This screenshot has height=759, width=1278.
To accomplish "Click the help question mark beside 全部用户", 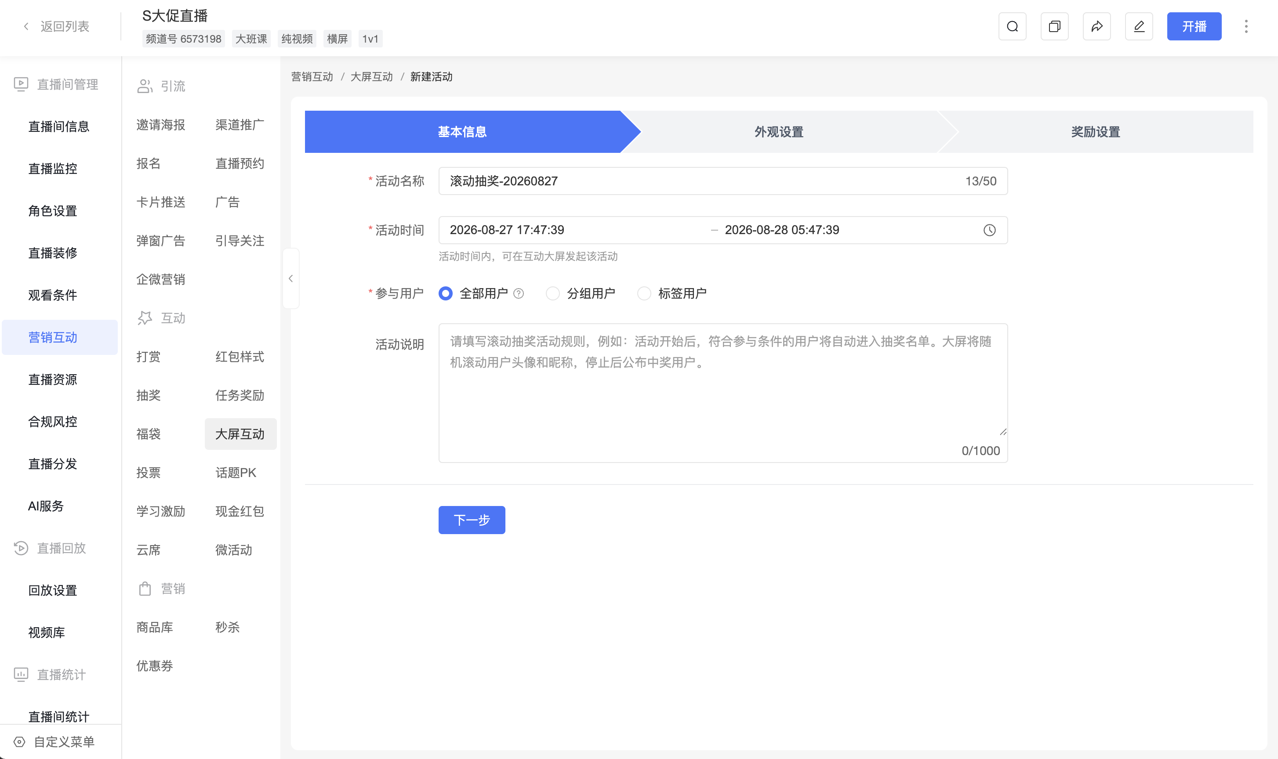I will click(x=518, y=293).
